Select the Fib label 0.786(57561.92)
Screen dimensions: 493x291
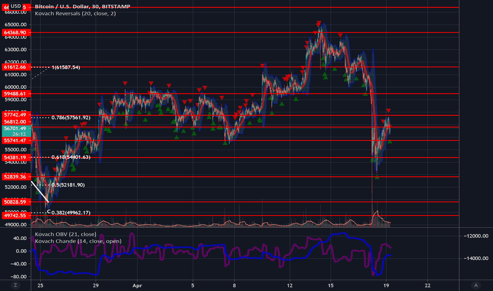(71, 117)
